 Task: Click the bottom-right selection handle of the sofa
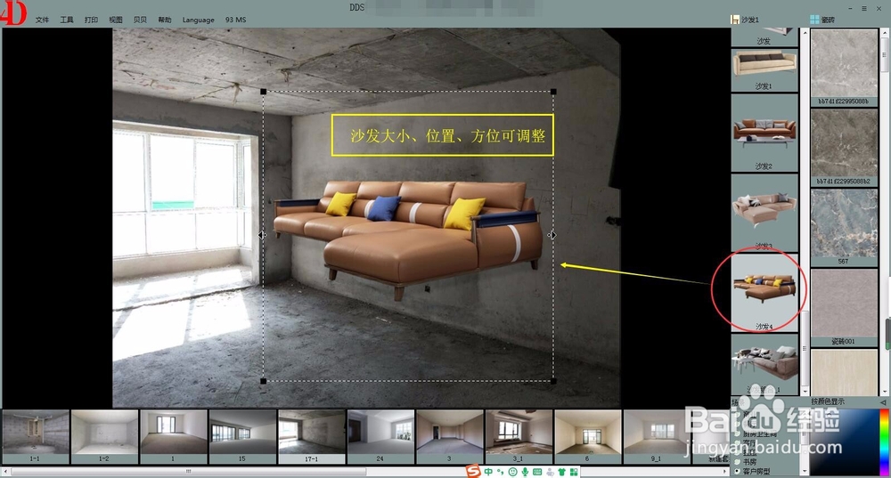[553, 381]
